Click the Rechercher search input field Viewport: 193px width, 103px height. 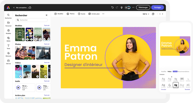pyautogui.click(x=31, y=20)
